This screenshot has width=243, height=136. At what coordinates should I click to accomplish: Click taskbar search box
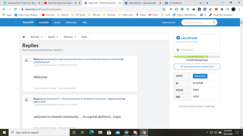pos(39,133)
